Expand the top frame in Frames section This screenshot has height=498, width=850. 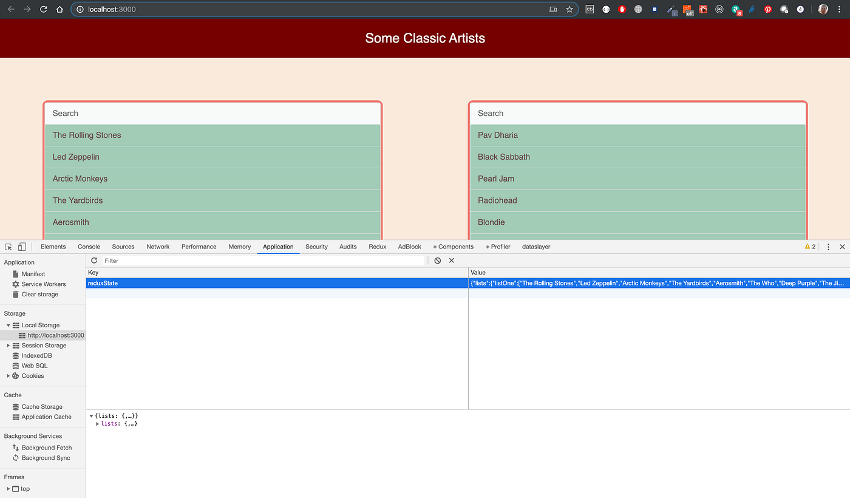[8, 488]
